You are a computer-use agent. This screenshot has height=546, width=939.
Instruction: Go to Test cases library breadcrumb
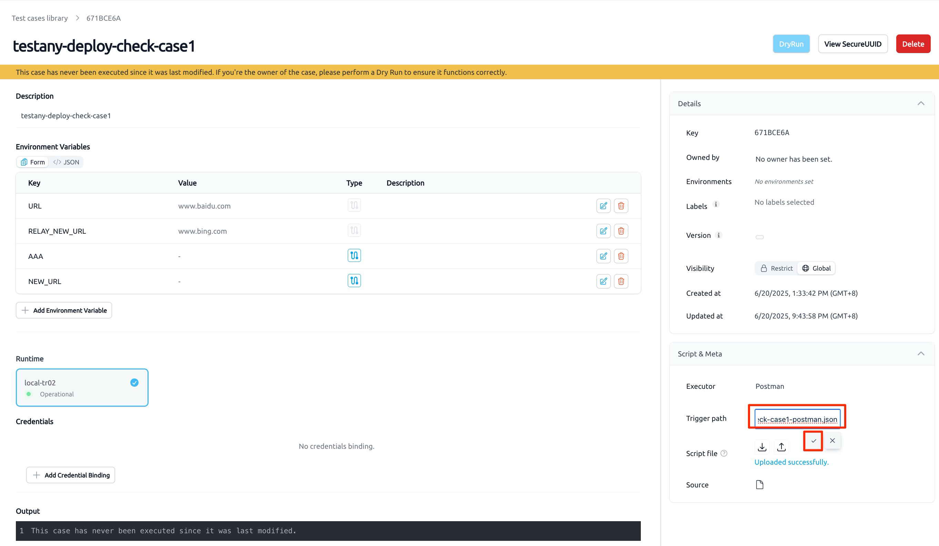point(40,18)
